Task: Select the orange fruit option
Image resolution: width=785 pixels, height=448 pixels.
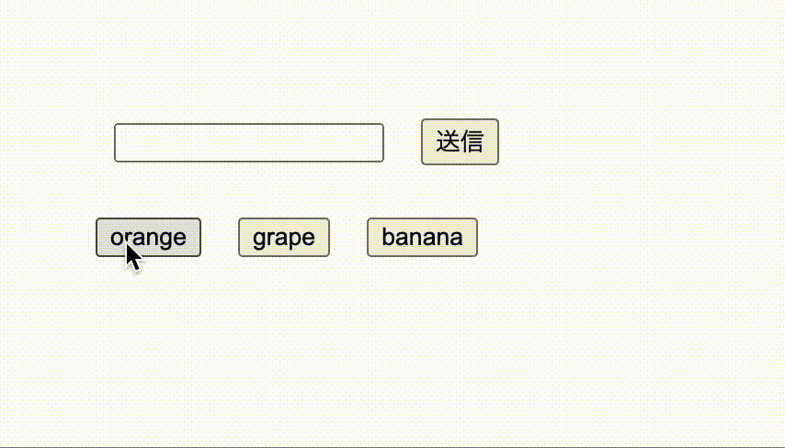Action: [x=148, y=237]
